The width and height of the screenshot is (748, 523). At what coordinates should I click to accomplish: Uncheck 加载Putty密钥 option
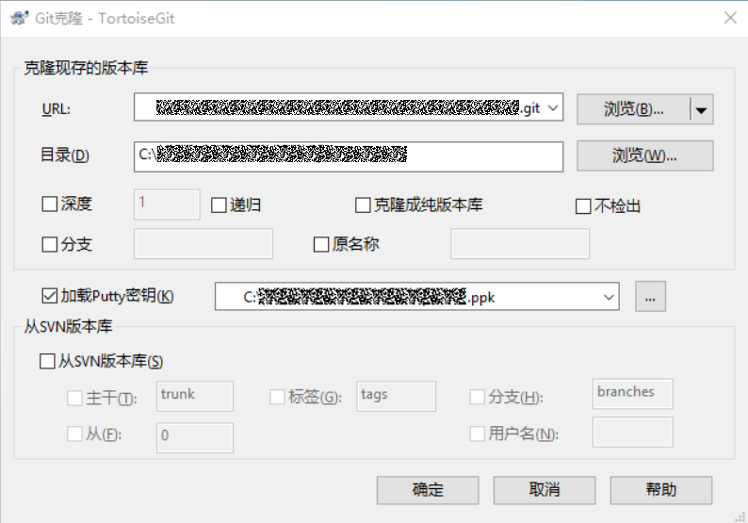pyautogui.click(x=51, y=296)
